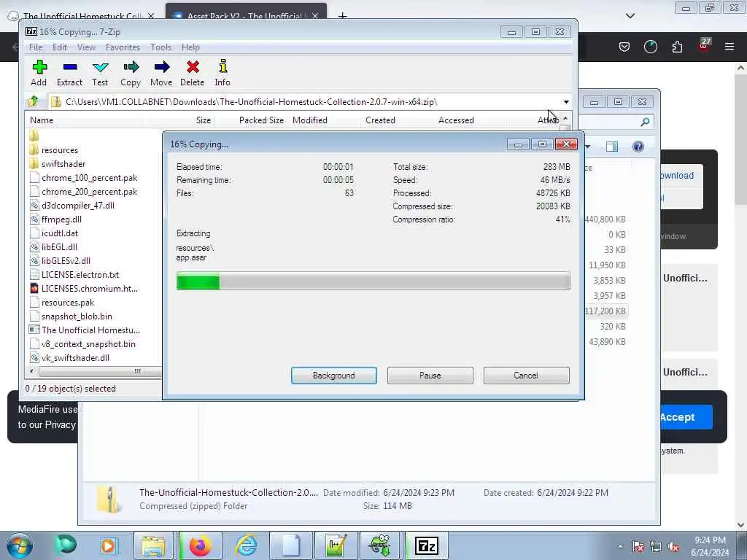Open the Favorites menu in 7-Zip
This screenshot has width=747, height=560.
click(123, 47)
